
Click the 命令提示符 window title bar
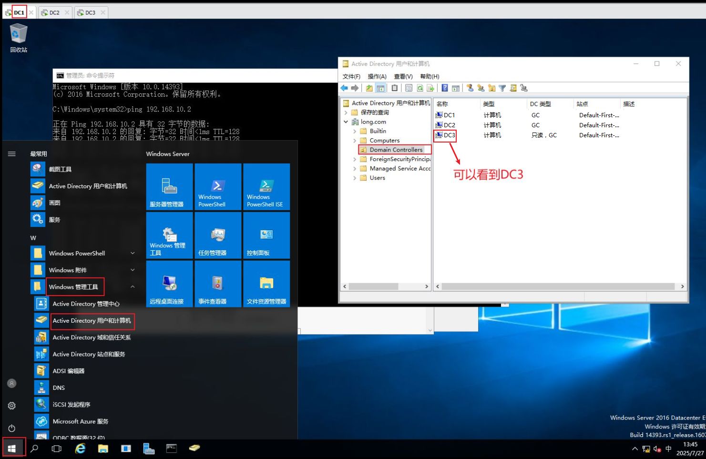[x=195, y=75]
